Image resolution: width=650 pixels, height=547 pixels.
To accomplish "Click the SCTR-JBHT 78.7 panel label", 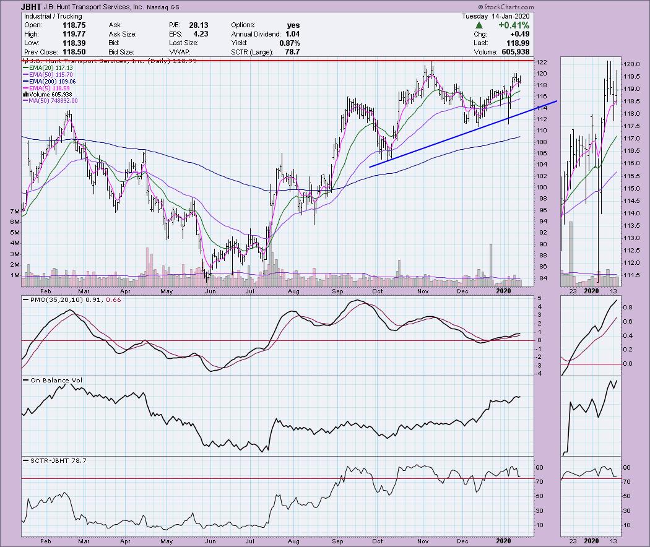I will [54, 460].
